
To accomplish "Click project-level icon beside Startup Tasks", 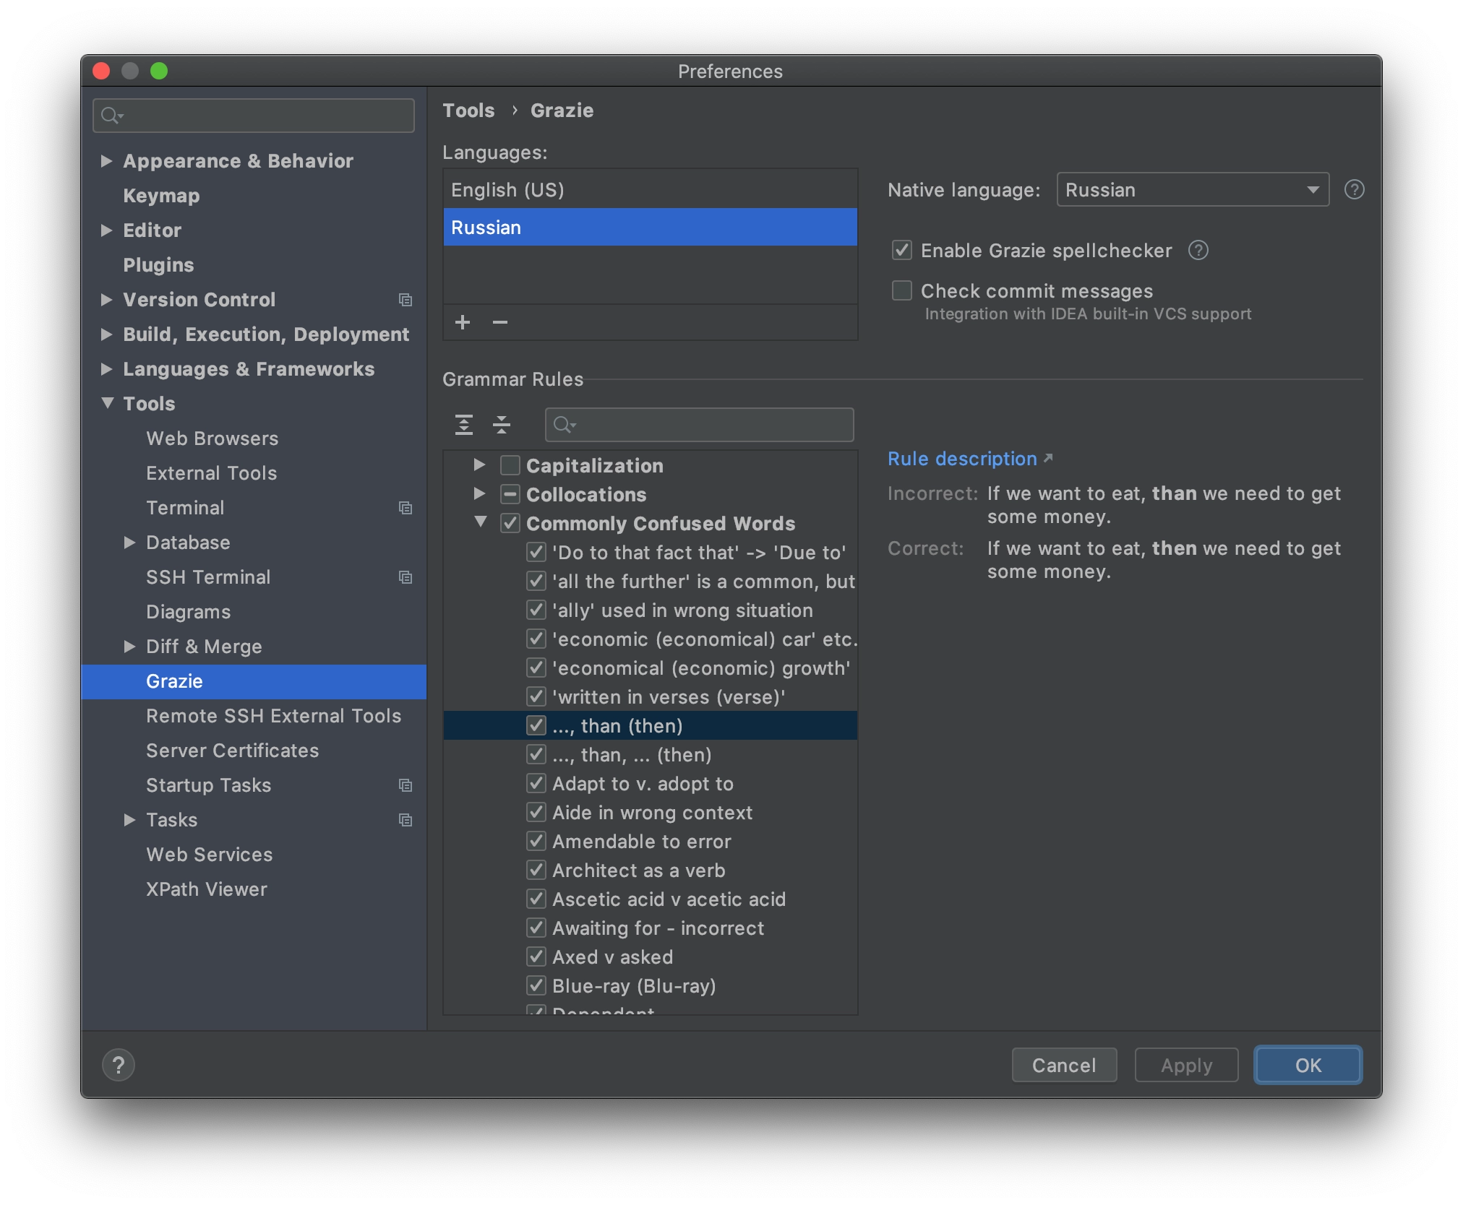I will [x=406, y=785].
